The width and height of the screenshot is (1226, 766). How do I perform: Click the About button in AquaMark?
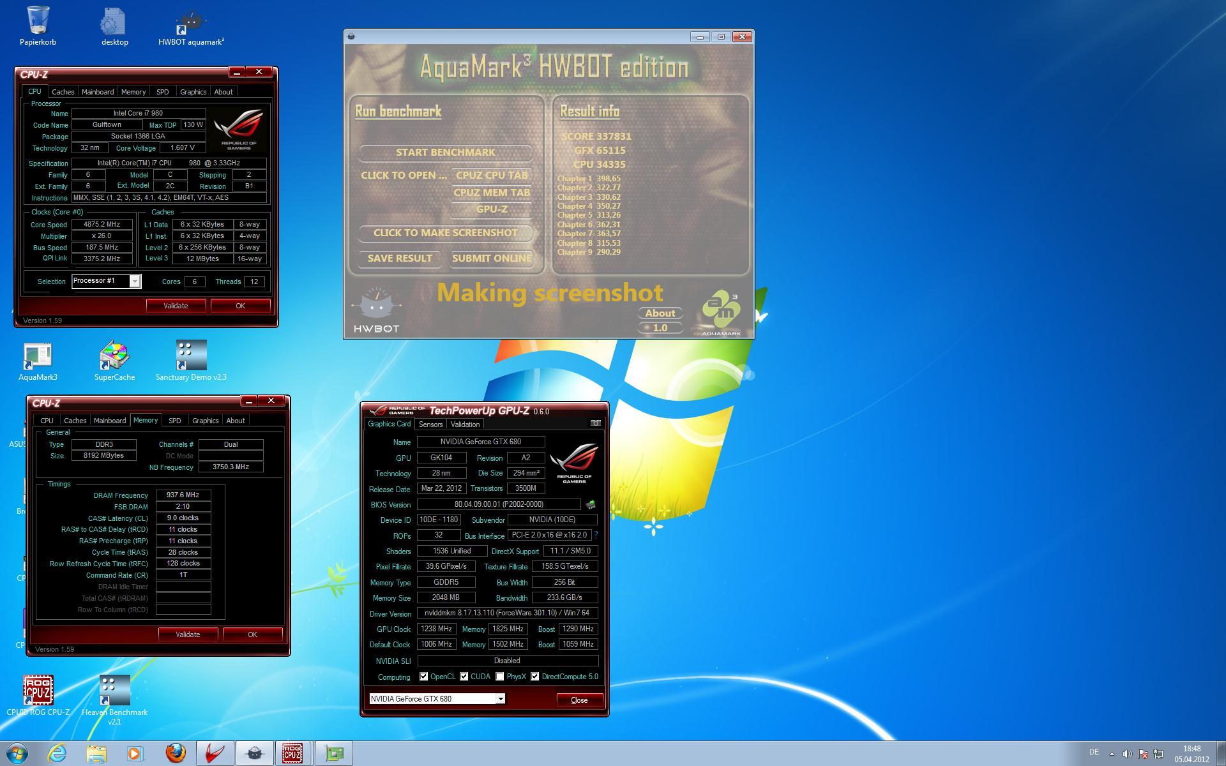pyautogui.click(x=660, y=313)
